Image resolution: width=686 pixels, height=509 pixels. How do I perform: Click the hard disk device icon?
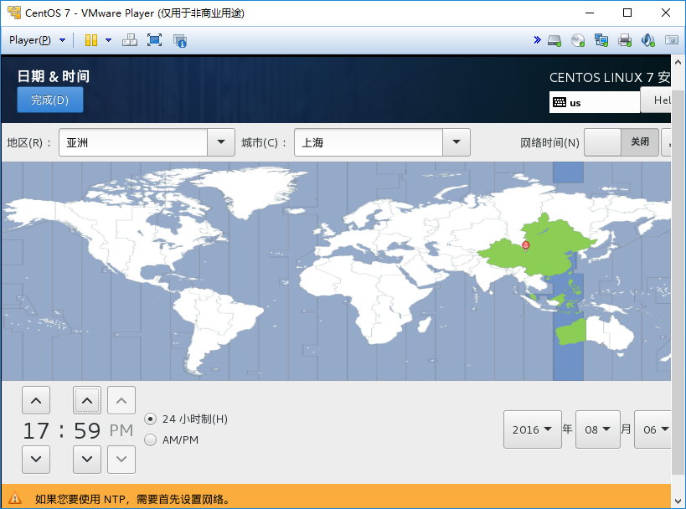[x=554, y=39]
